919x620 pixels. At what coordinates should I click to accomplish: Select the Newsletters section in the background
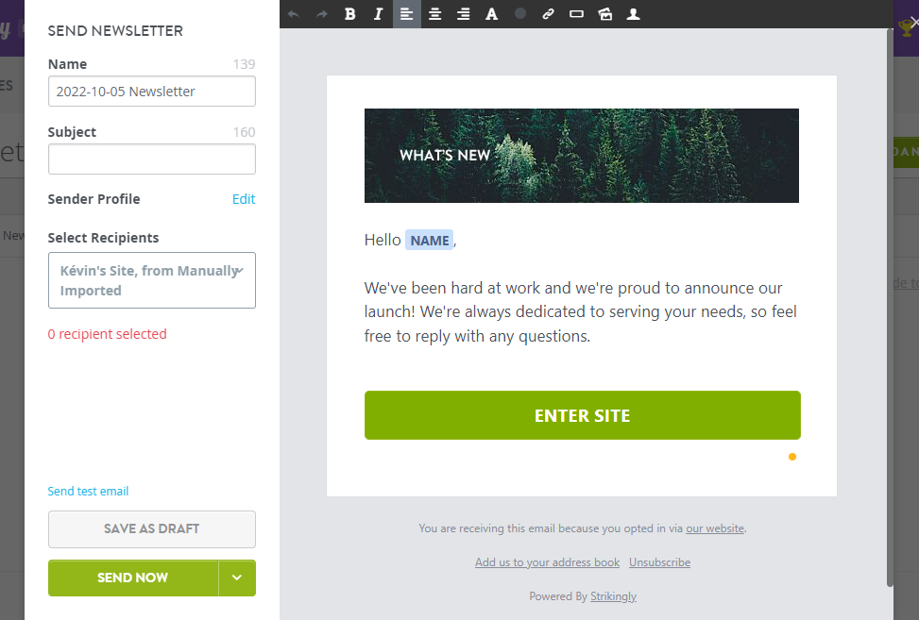13,235
